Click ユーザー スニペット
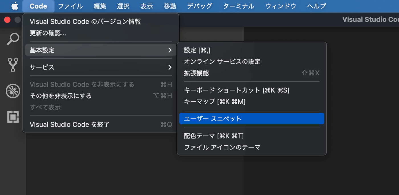Image resolution: width=399 pixels, height=195 pixels. point(252,119)
